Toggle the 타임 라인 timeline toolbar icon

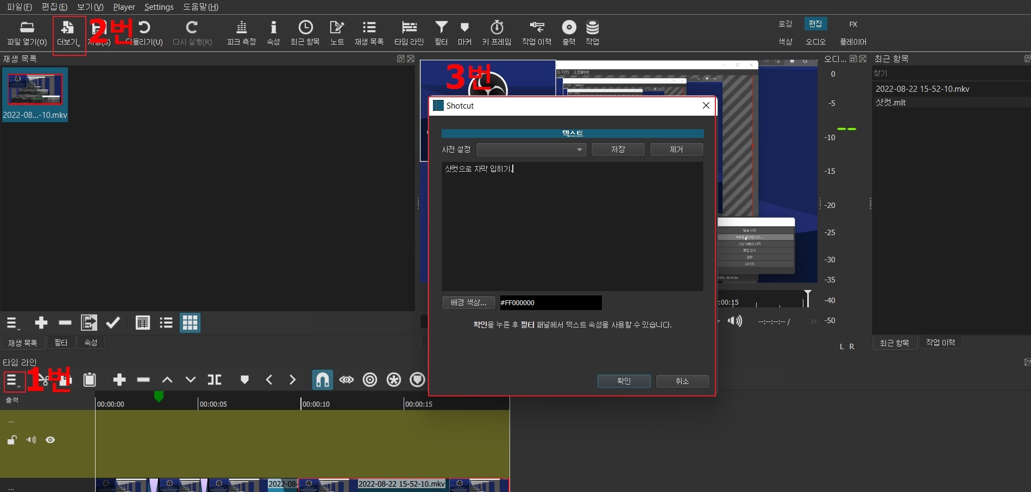409,27
